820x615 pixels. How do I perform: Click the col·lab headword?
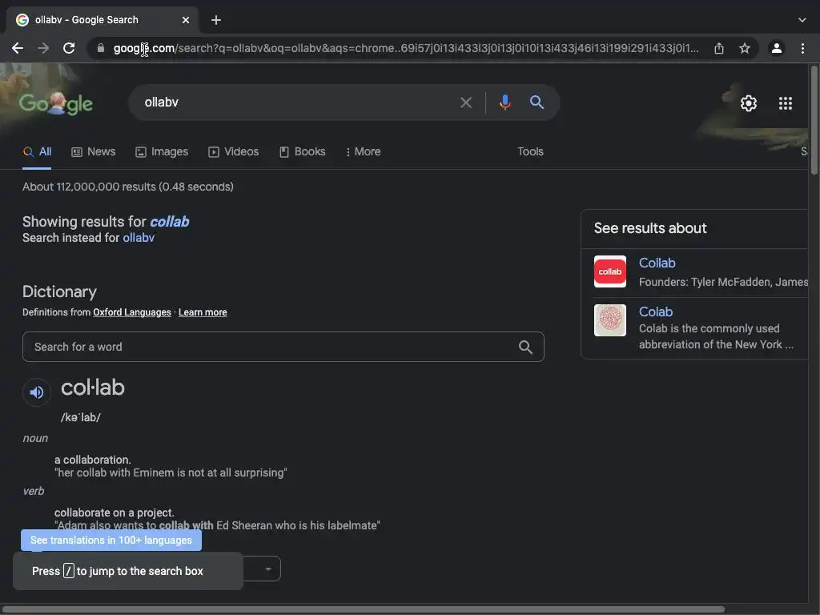click(x=93, y=388)
